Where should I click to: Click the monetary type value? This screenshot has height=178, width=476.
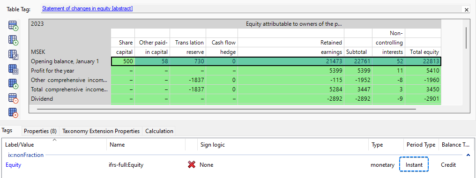(382, 165)
